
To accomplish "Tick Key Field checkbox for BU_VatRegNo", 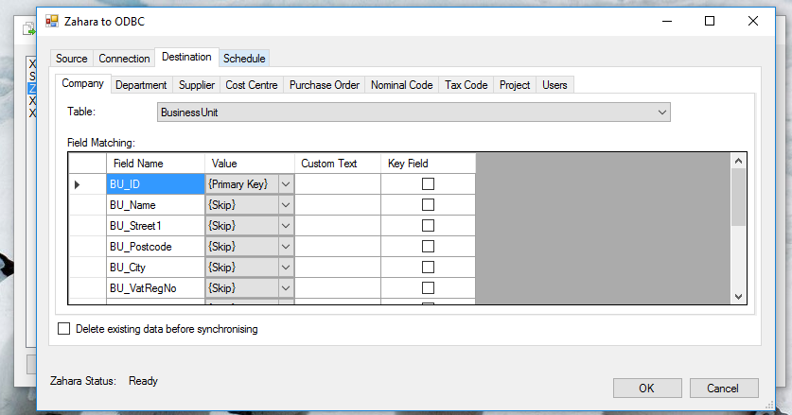I will point(428,287).
